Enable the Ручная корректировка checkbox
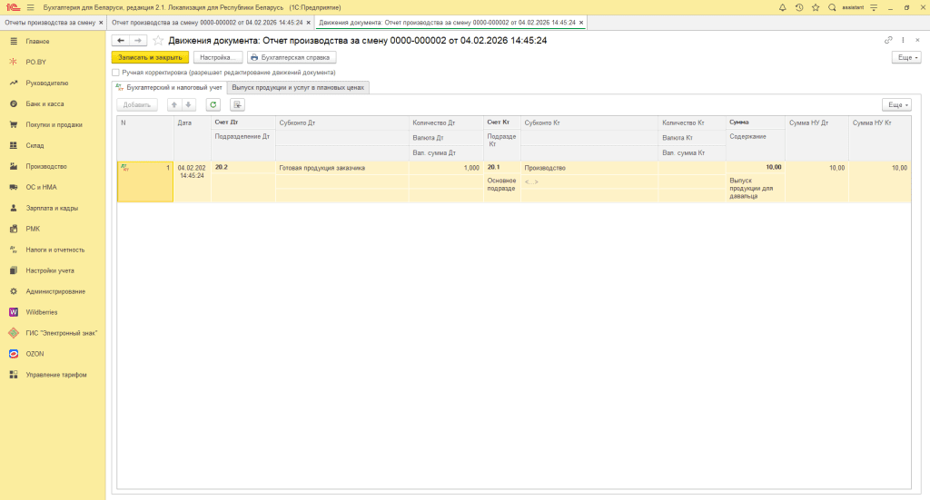Screen dimensions: 930x500 (115, 72)
